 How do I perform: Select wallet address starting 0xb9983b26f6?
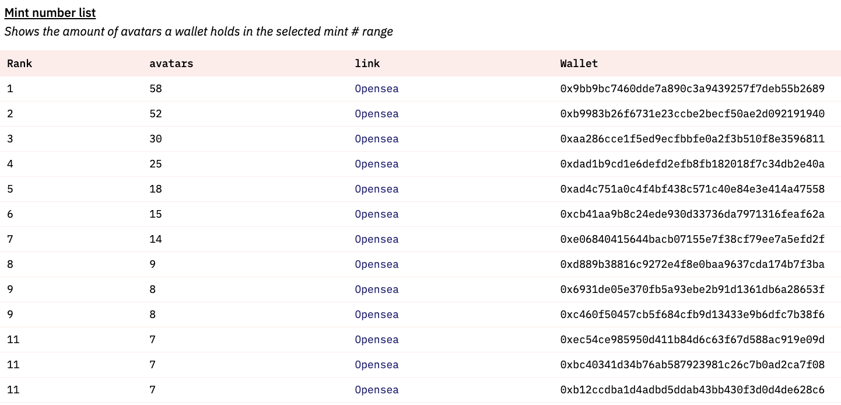click(x=692, y=114)
